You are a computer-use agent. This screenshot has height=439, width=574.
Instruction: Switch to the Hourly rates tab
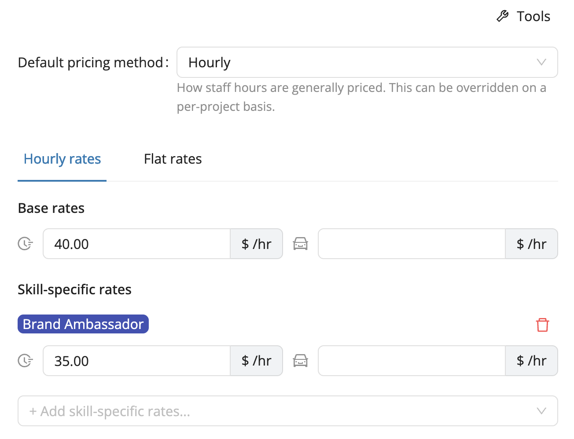pyautogui.click(x=62, y=159)
